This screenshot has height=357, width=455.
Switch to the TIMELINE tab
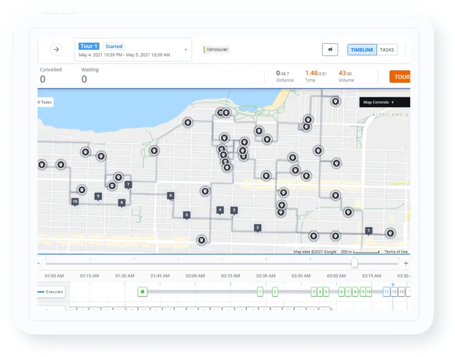click(362, 50)
